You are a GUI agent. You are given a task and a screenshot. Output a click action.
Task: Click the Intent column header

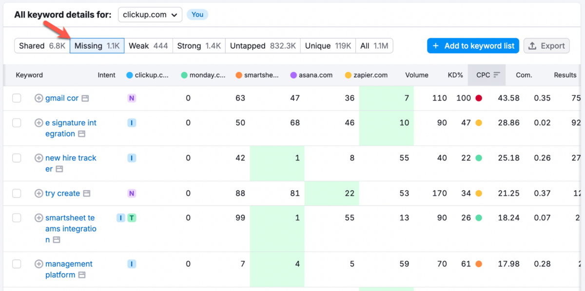pyautogui.click(x=106, y=75)
